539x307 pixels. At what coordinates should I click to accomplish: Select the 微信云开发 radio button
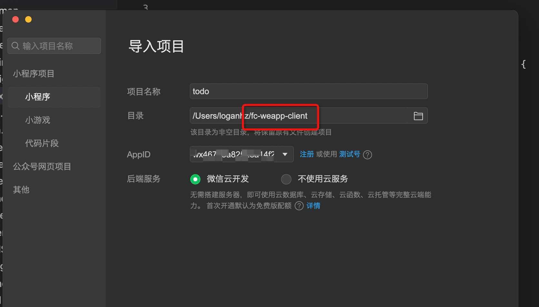click(195, 179)
